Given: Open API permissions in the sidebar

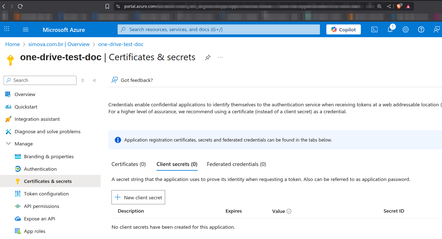Looking at the screenshot, I should [x=41, y=206].
